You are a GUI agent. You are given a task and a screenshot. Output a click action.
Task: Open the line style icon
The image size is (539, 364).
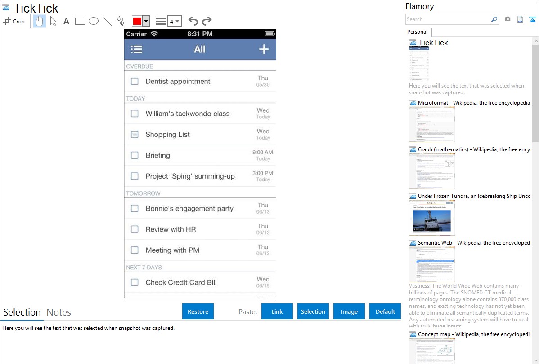click(x=161, y=21)
